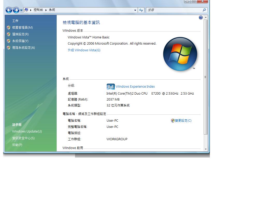Click the shield icon beside 系統保護(Y)
Viewport: 265px width, 198px height.
point(9,41)
